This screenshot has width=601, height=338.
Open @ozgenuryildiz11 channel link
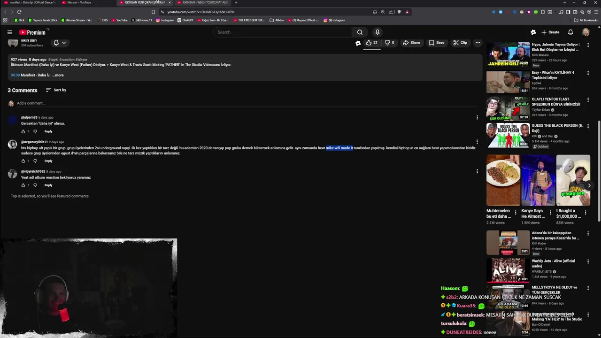34,142
